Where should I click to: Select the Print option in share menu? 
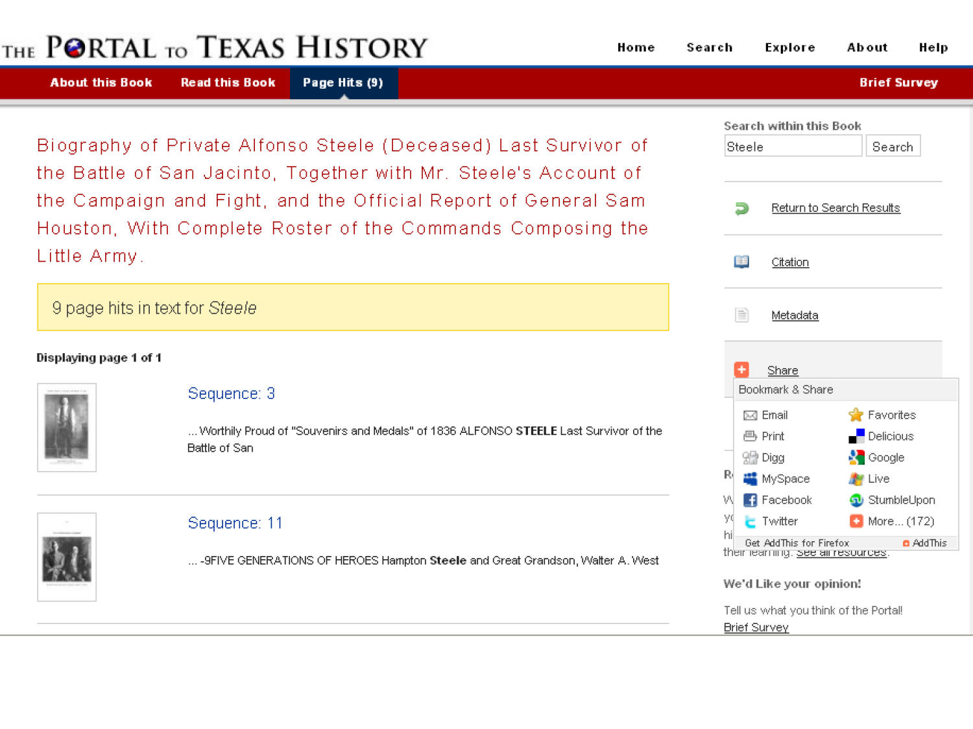(751, 436)
